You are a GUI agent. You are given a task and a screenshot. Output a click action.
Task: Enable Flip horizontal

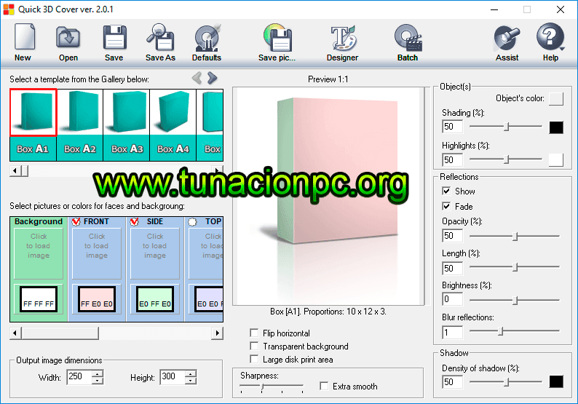(254, 333)
